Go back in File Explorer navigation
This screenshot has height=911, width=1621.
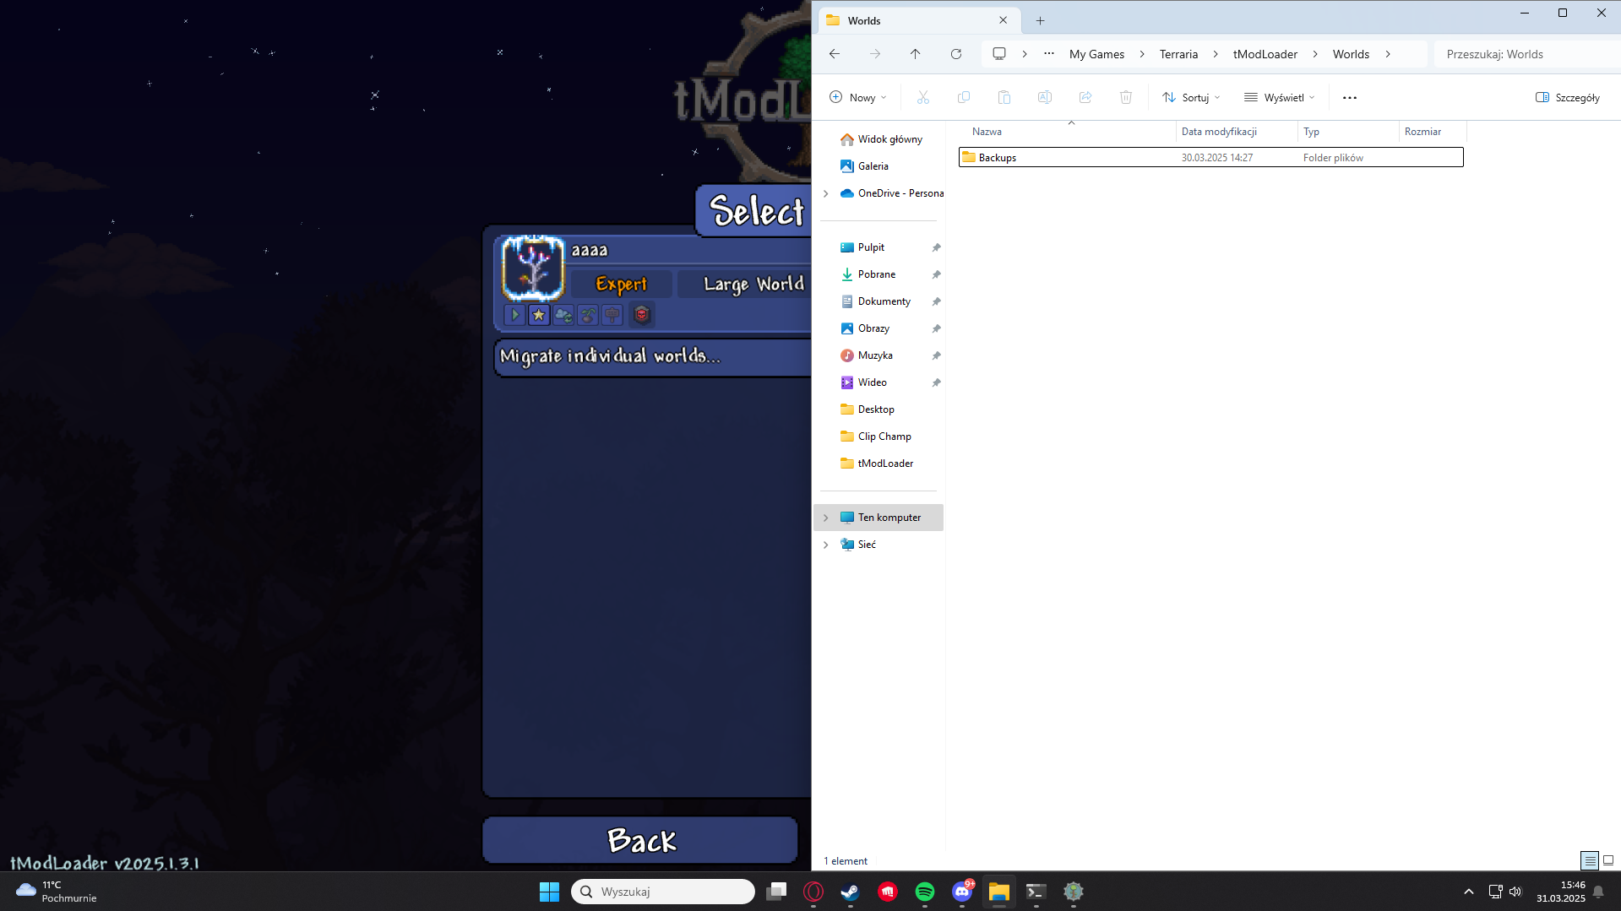coord(835,54)
